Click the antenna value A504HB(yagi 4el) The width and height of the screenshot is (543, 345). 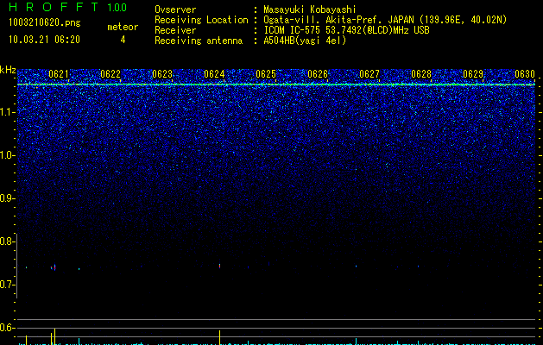click(x=305, y=41)
